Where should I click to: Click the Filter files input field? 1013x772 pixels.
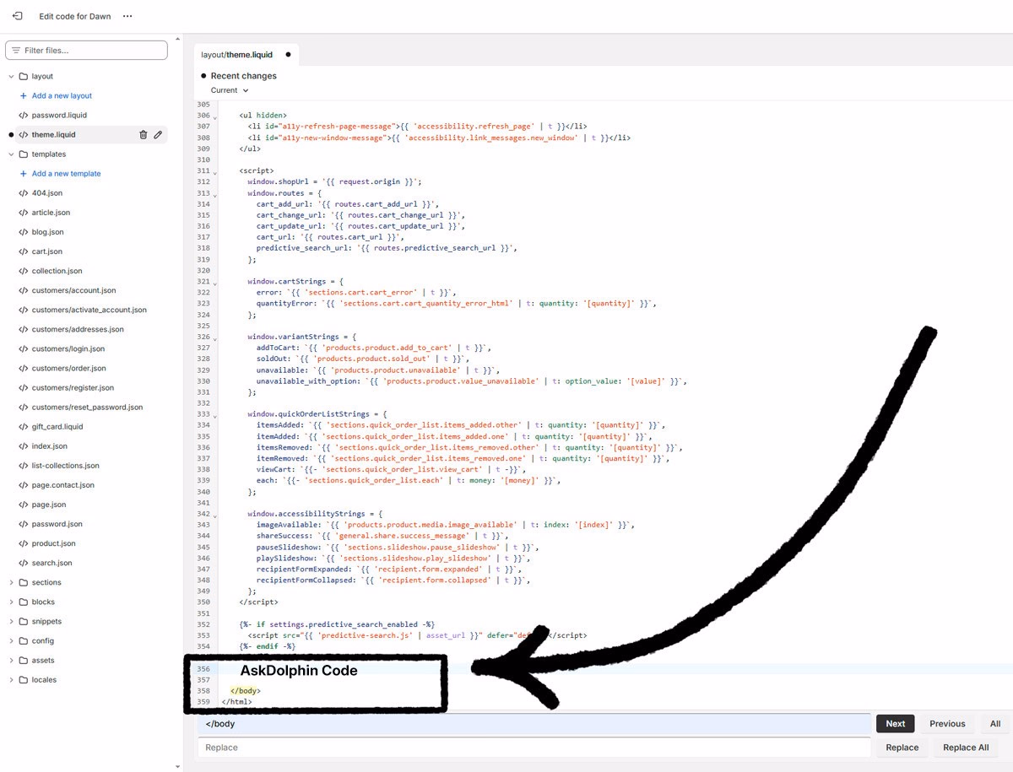(x=86, y=51)
